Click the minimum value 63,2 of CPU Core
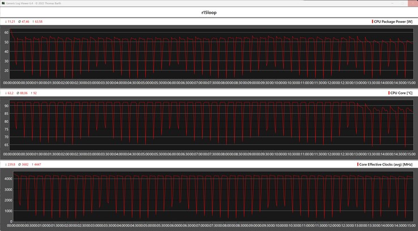The height and width of the screenshot is (231, 418). 10,93
